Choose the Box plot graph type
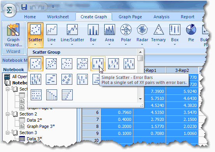Viewport: 215px width, 152px height. pyautogui.click(x=175, y=35)
